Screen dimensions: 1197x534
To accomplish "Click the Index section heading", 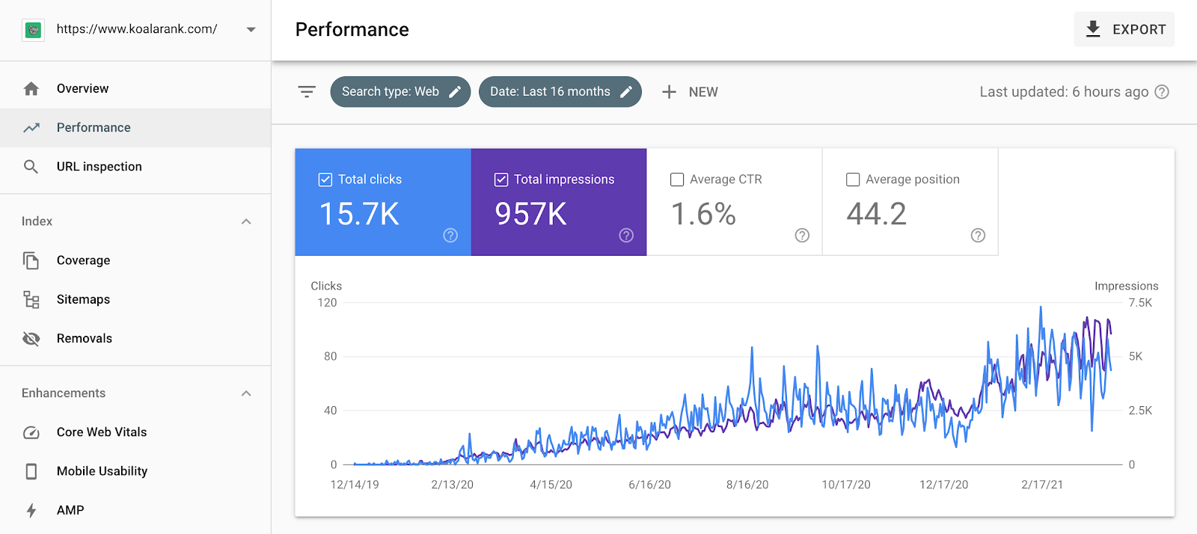I will (x=37, y=221).
